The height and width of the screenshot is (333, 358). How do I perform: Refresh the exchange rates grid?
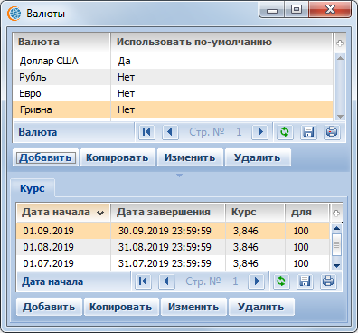pyautogui.click(x=281, y=281)
